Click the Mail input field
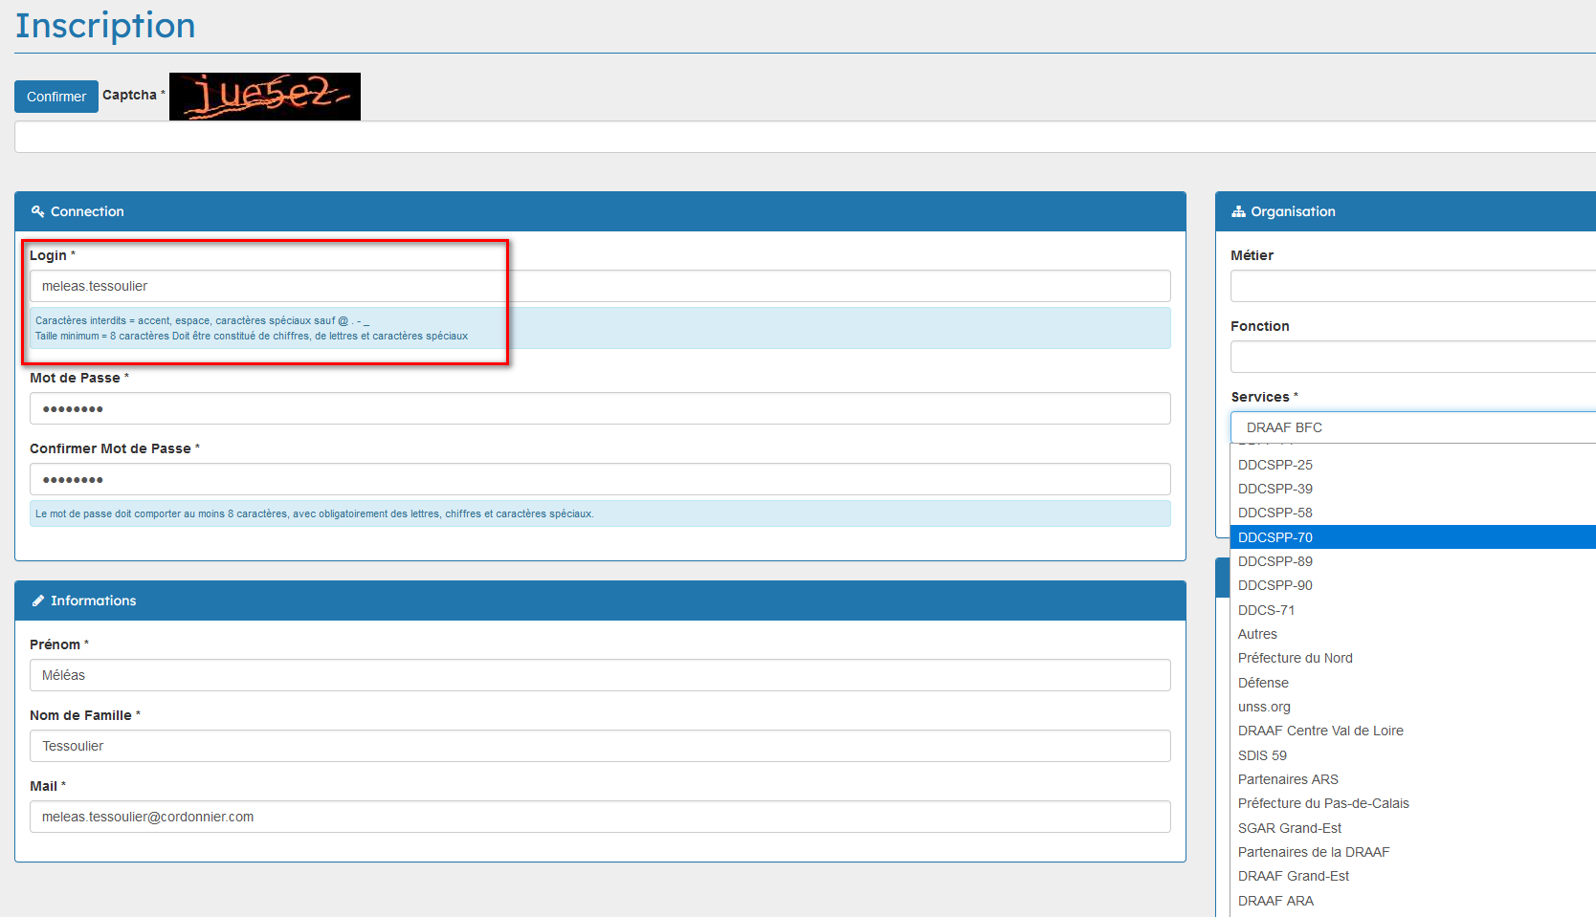 coord(600,817)
